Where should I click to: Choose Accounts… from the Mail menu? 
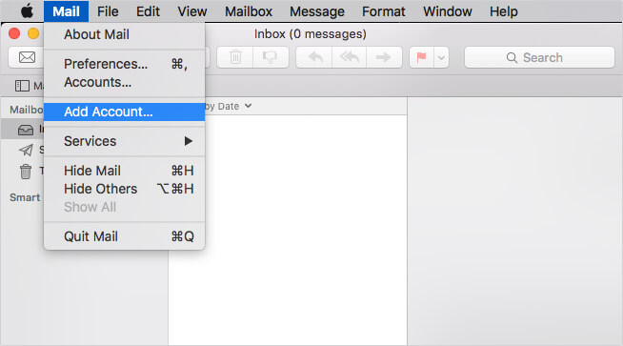click(x=125, y=82)
